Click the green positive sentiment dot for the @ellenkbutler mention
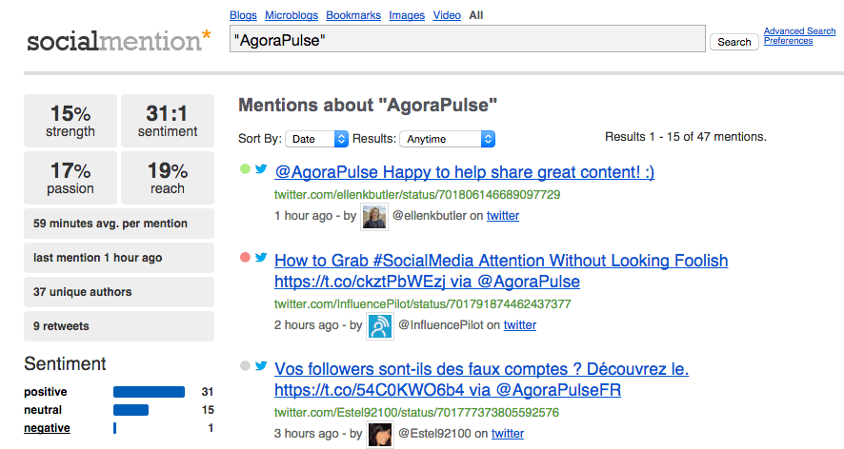Viewport: 844px width, 449px height. [x=245, y=169]
